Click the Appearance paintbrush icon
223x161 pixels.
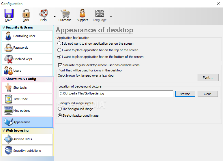coord(8,122)
